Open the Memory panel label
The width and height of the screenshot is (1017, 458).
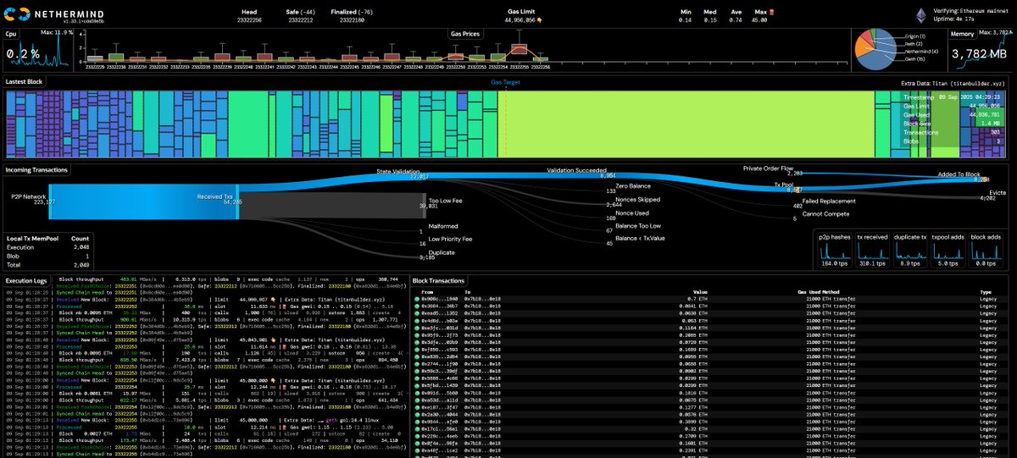[962, 34]
